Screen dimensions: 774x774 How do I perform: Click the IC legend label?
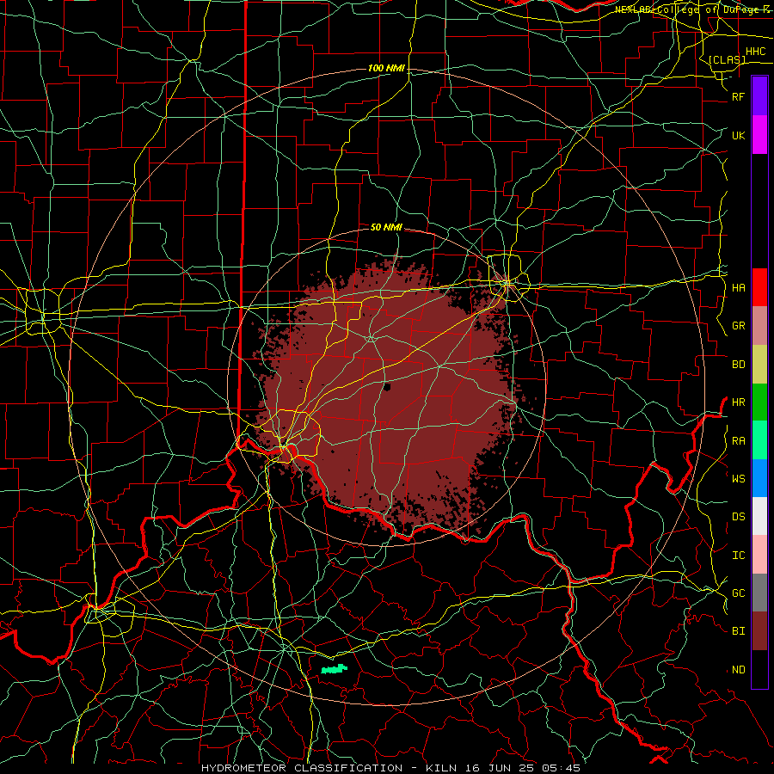pyautogui.click(x=738, y=556)
